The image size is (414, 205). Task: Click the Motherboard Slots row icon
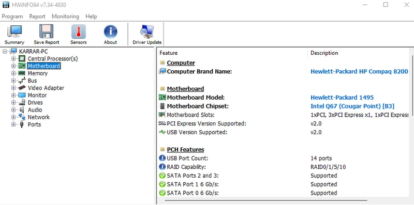162,115
